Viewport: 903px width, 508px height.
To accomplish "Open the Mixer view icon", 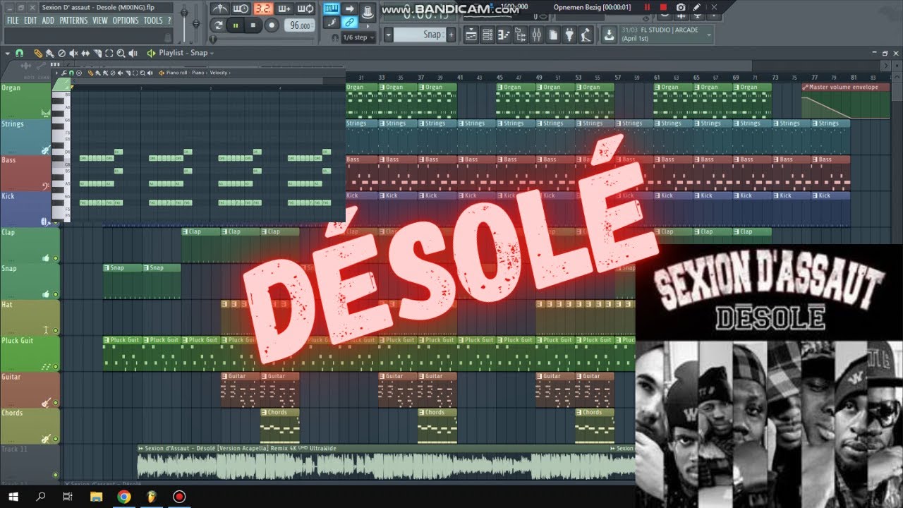I will (x=535, y=35).
